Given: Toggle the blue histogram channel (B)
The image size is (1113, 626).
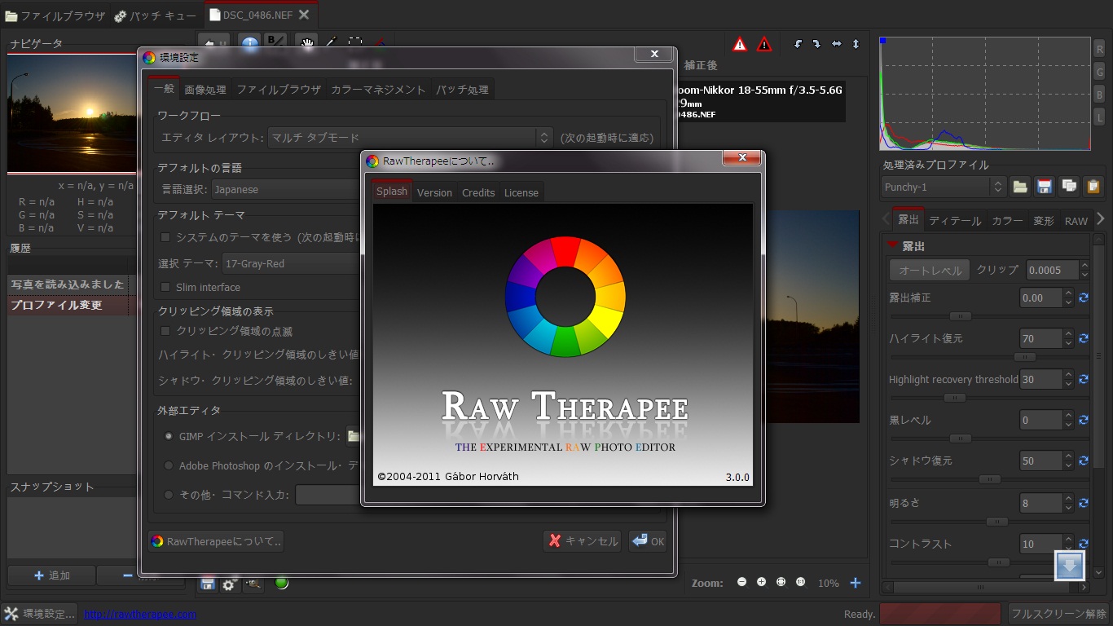Looking at the screenshot, I should pyautogui.click(x=1099, y=95).
